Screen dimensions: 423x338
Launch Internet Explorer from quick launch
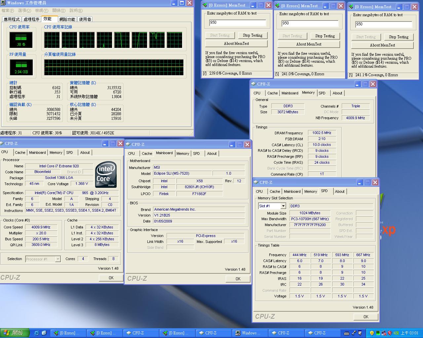36,333
